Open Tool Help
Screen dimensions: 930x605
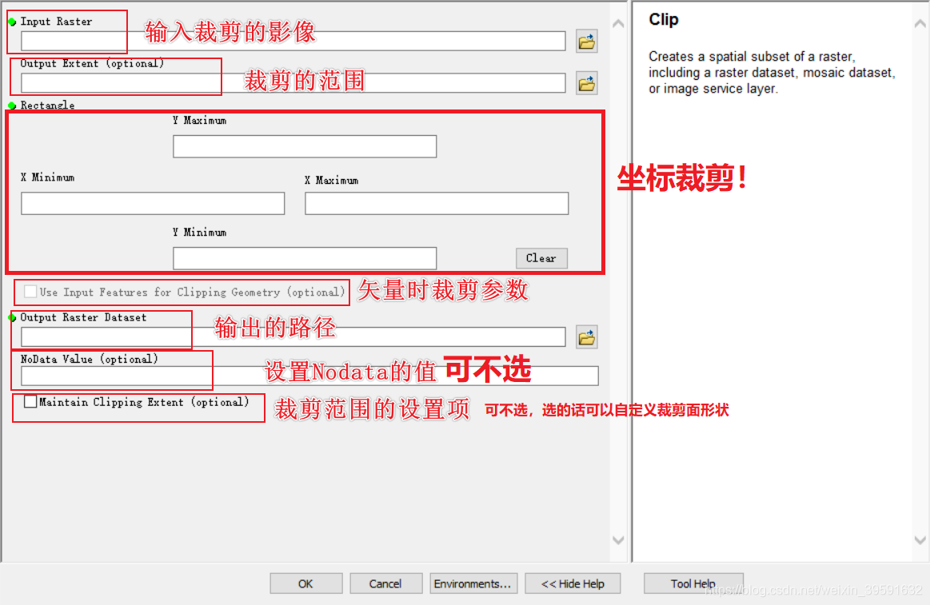pyautogui.click(x=693, y=583)
